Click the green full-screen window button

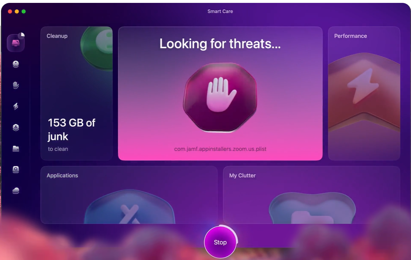23,12
